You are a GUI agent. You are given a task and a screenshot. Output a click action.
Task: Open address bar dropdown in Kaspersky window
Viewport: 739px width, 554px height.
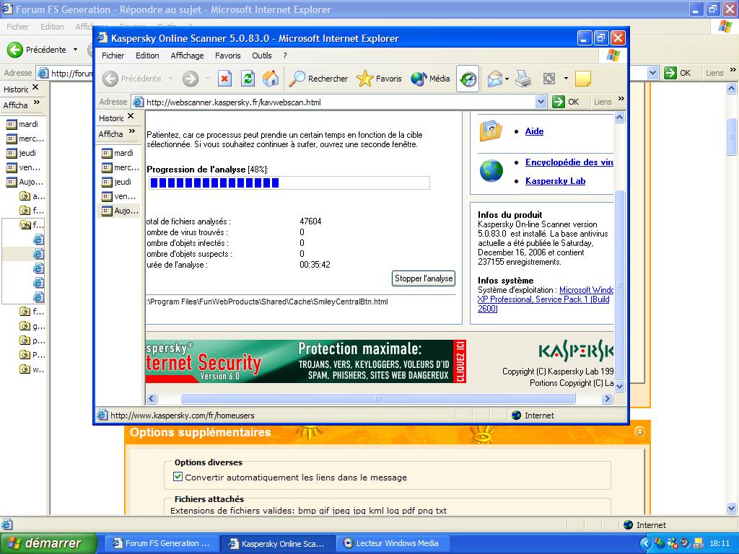(x=541, y=102)
